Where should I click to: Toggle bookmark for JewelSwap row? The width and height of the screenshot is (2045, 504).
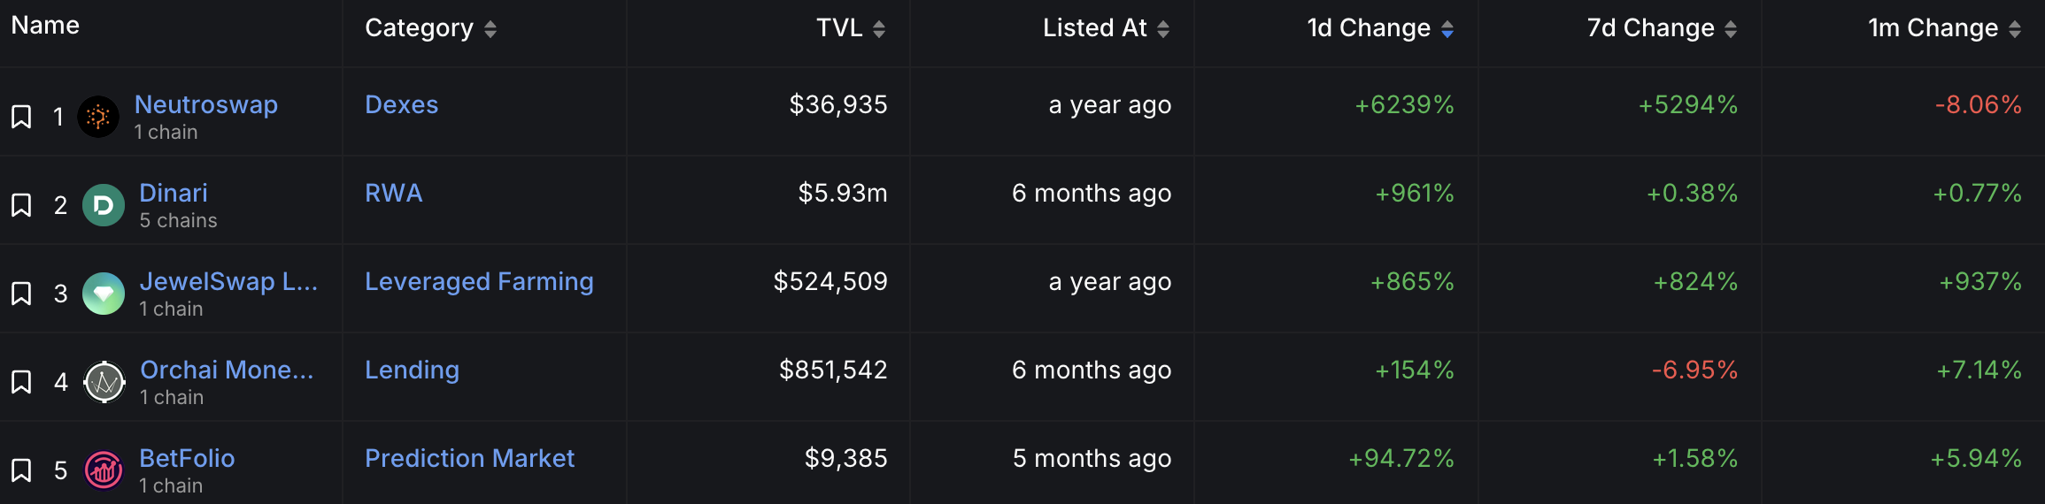click(x=21, y=294)
